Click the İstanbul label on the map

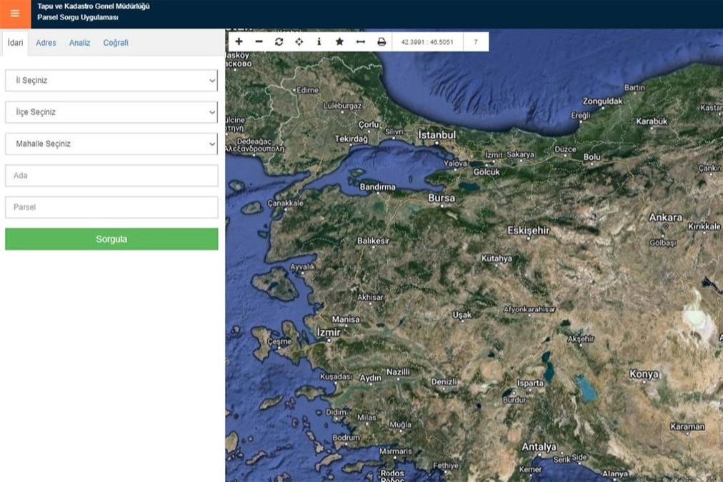[437, 135]
